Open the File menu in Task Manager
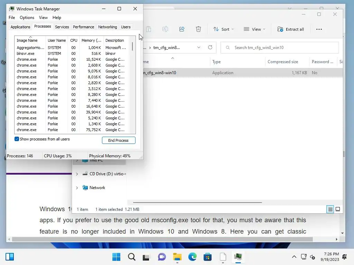354x265 pixels. pos(12,18)
